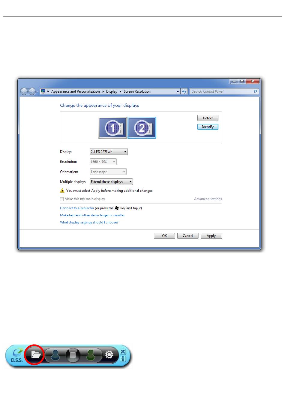Click the center stop knob in D.S.S. toolbar

73,355
